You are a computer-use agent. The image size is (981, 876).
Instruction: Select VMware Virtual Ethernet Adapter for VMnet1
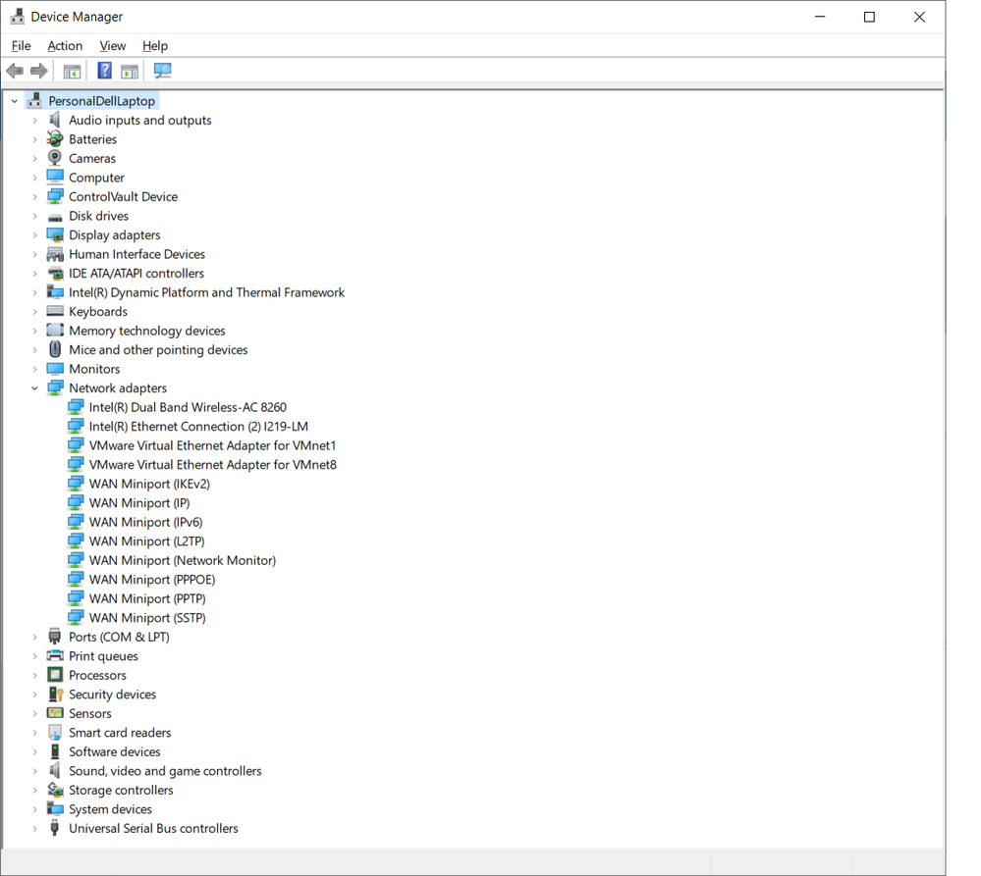click(212, 445)
